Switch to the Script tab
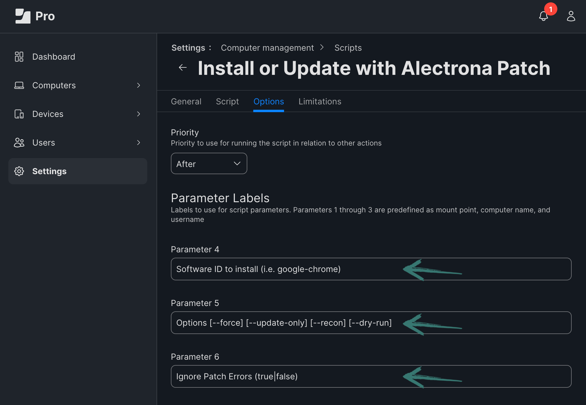The width and height of the screenshot is (586, 405). tap(227, 101)
